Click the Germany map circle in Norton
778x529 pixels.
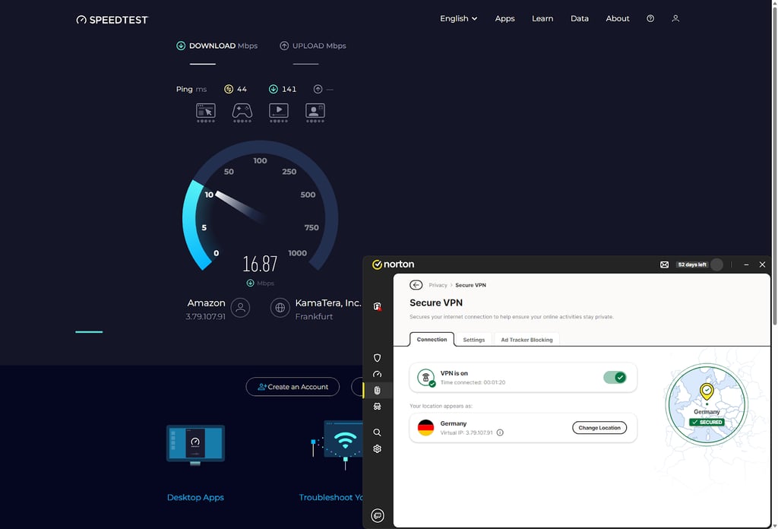click(x=707, y=404)
